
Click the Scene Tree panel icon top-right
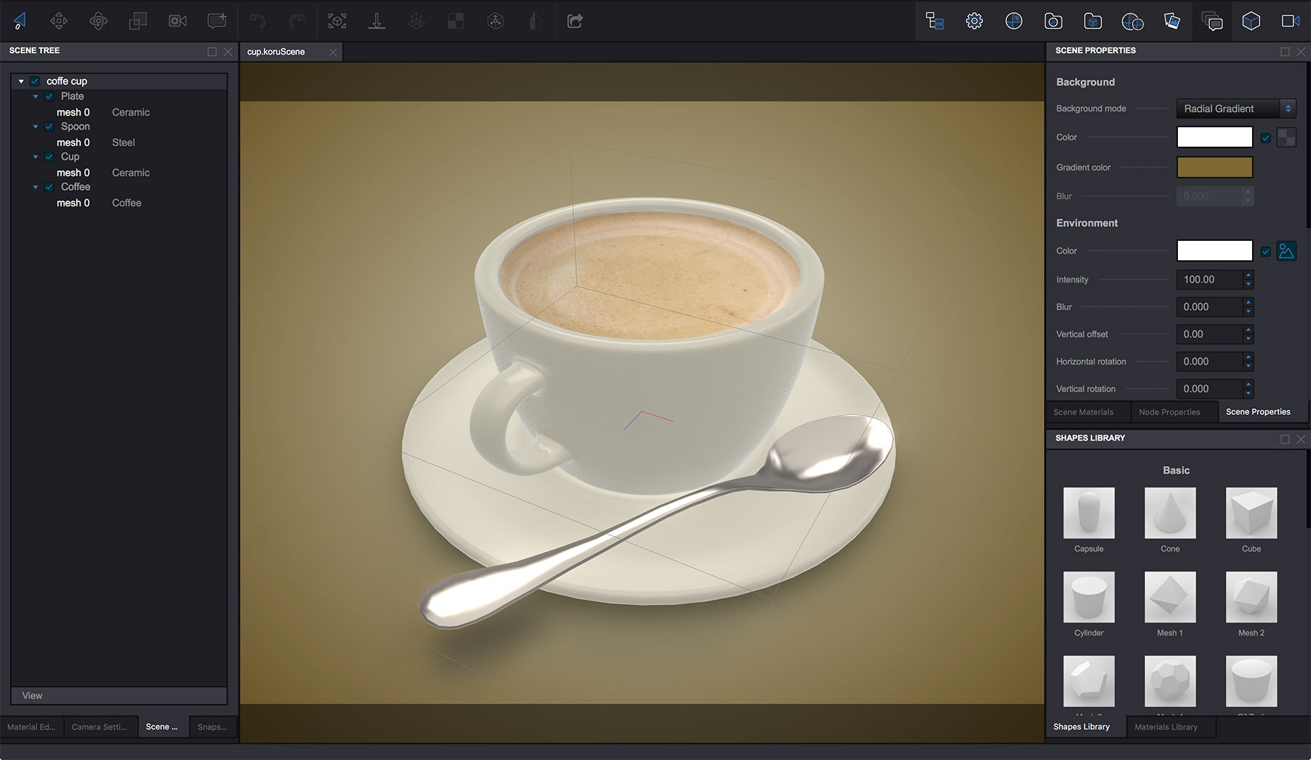coord(934,21)
